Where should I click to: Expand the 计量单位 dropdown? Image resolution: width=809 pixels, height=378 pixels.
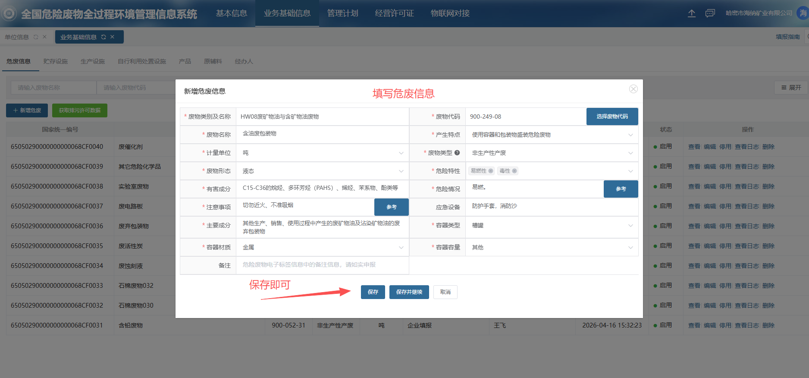click(x=401, y=153)
